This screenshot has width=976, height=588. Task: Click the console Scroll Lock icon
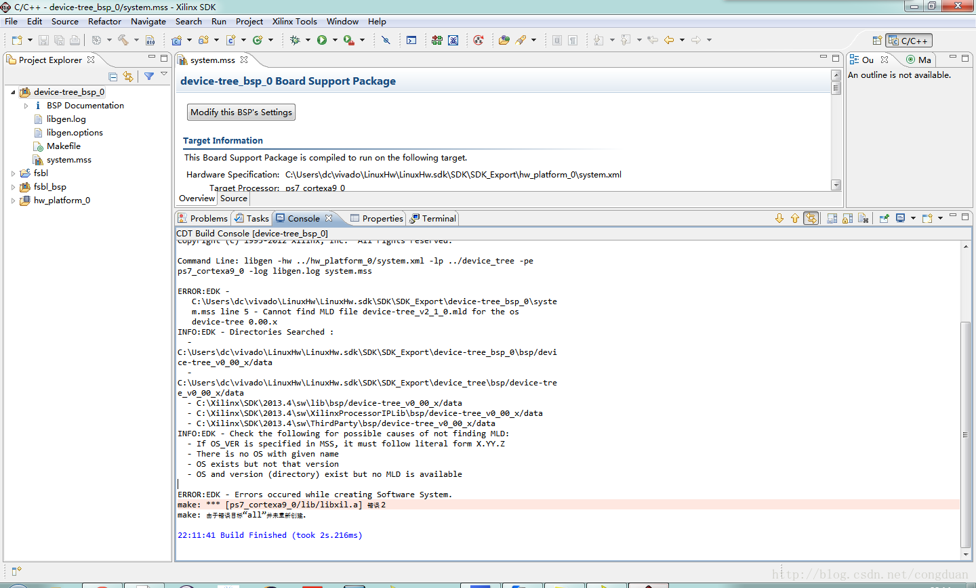[847, 218]
